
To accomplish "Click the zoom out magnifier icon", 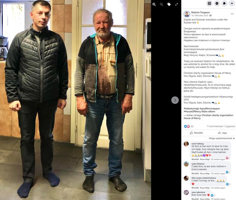I will click(x=162, y=4).
